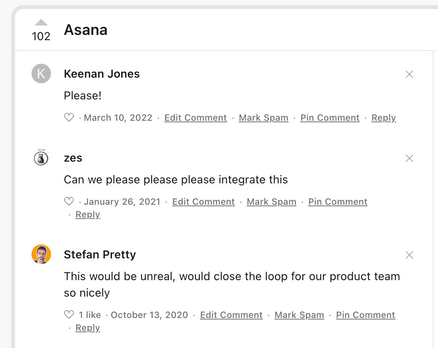Edit Comment written by zes
The image size is (438, 348).
coord(203,202)
